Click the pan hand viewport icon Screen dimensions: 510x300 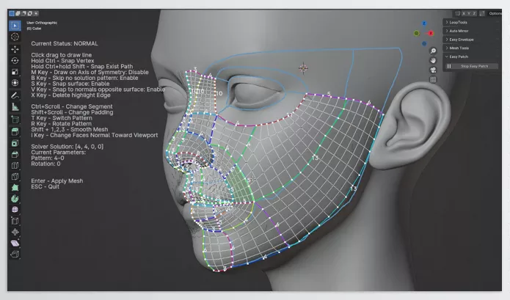click(x=433, y=61)
